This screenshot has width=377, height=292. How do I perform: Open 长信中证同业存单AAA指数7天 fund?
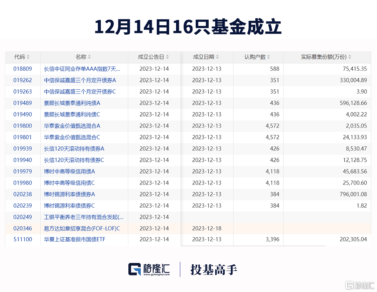(82, 69)
